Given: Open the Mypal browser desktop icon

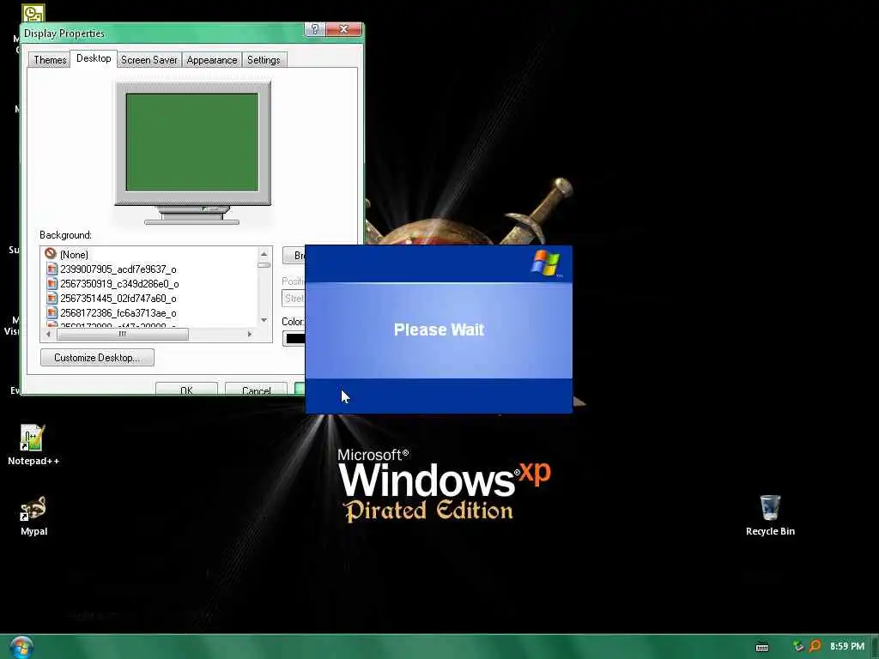Looking at the screenshot, I should (x=33, y=516).
